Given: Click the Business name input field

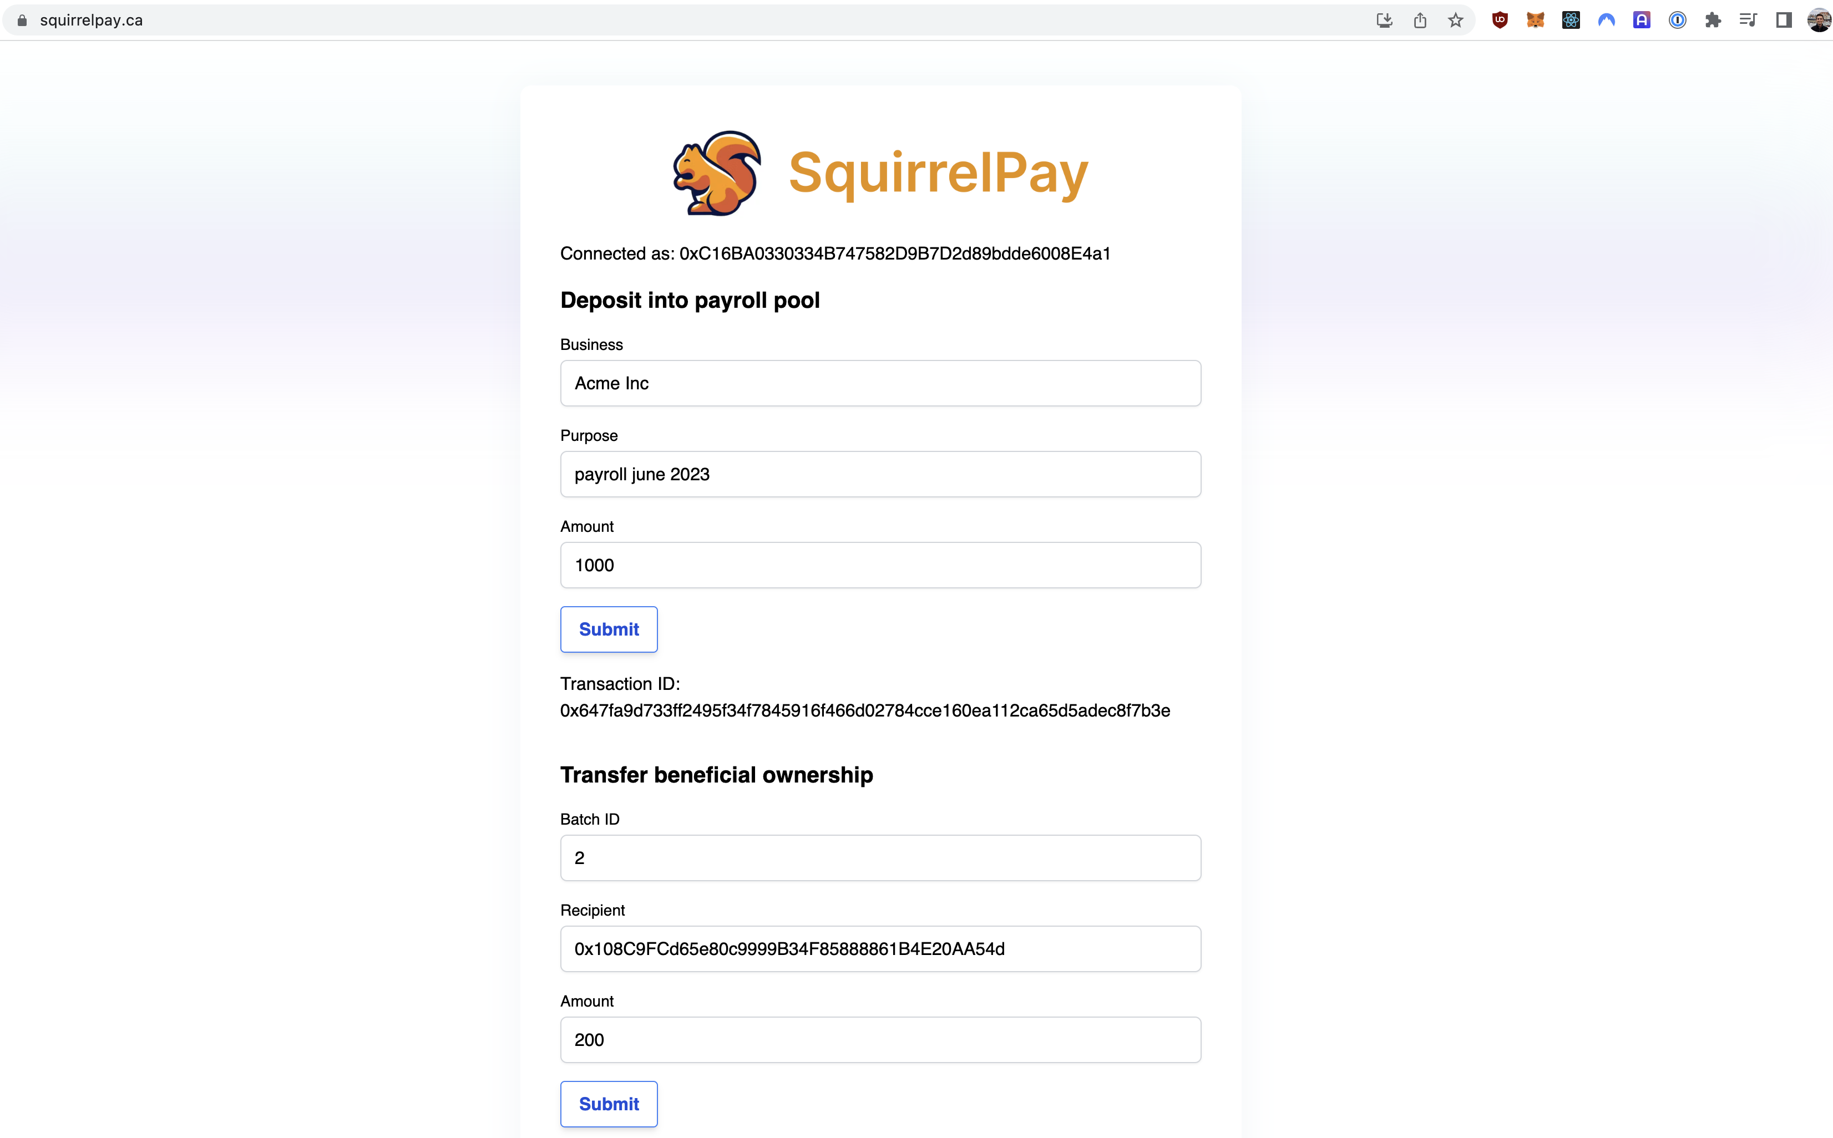Looking at the screenshot, I should click(880, 383).
